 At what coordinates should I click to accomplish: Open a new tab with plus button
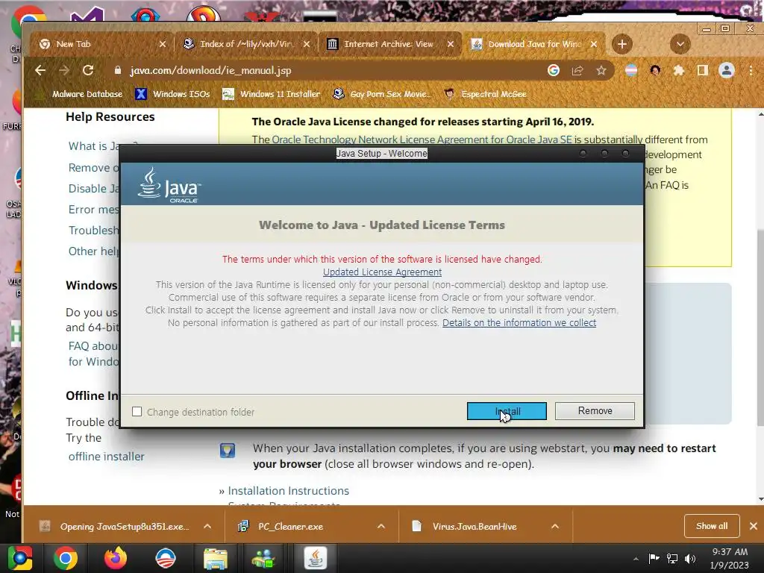coord(621,44)
